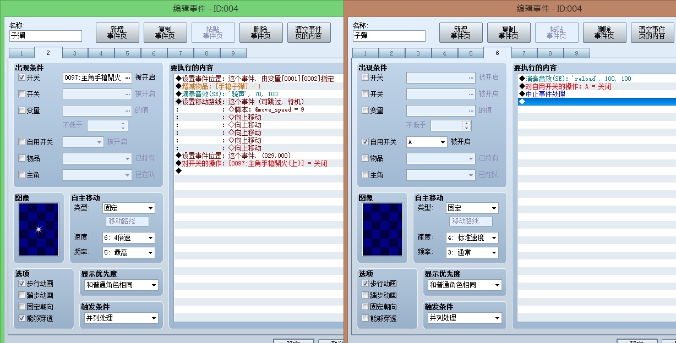Click 名称 field '子弾' in left window

tap(46, 36)
